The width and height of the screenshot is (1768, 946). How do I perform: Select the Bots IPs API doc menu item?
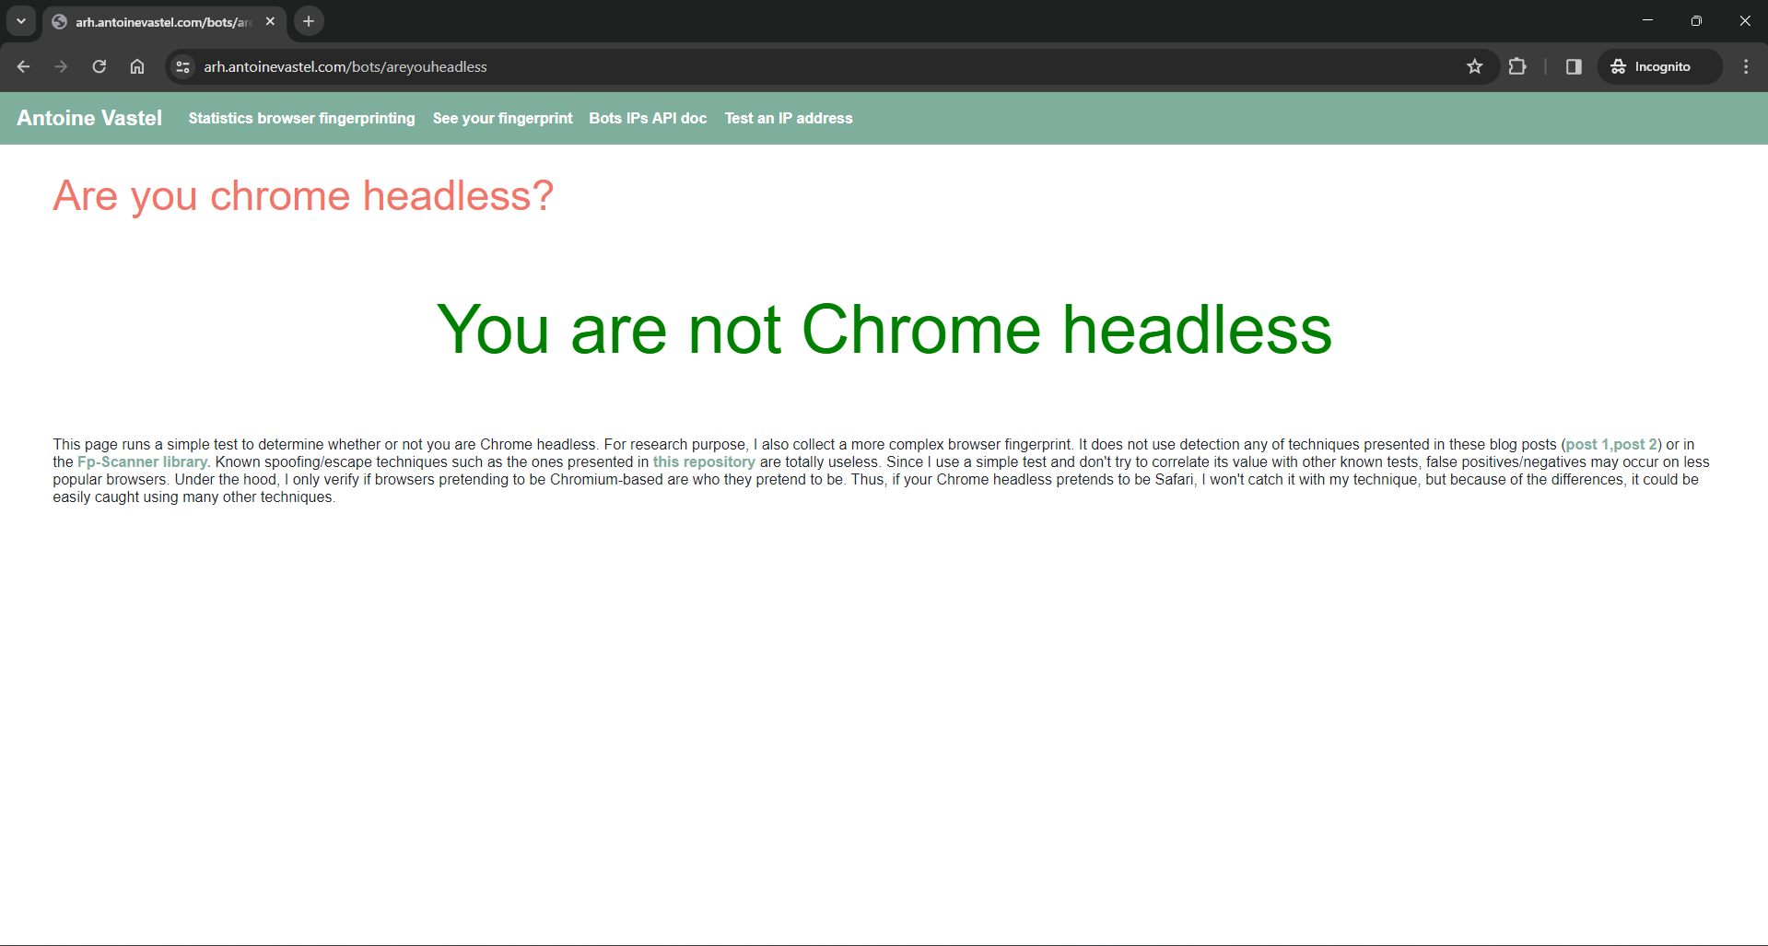tap(648, 118)
